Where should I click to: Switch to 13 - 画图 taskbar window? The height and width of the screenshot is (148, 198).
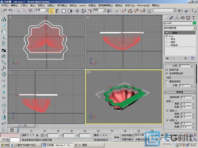(x=89, y=145)
